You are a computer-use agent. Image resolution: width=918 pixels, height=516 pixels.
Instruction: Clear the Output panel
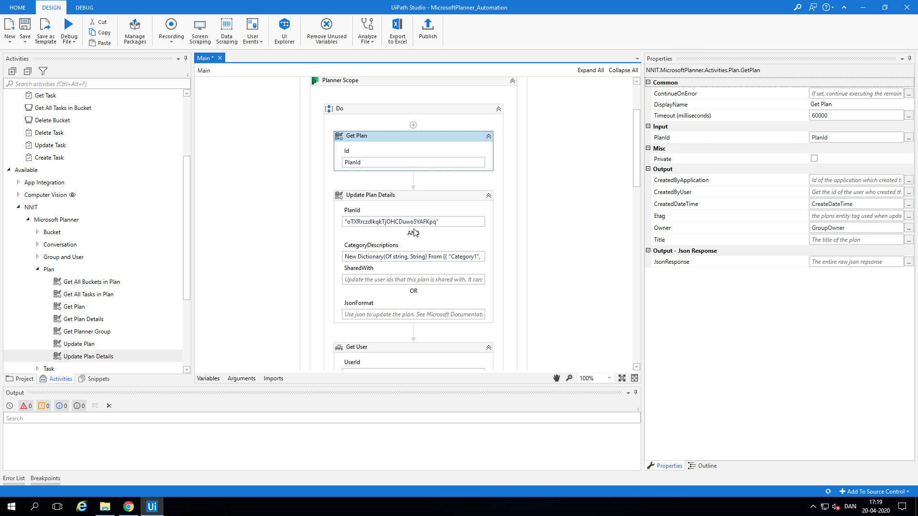tap(109, 406)
